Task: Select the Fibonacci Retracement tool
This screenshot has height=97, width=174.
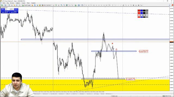Action: click(x=126, y=5)
